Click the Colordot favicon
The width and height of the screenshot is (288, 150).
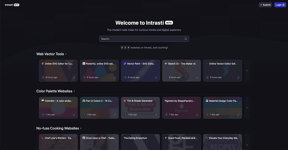click(43, 101)
